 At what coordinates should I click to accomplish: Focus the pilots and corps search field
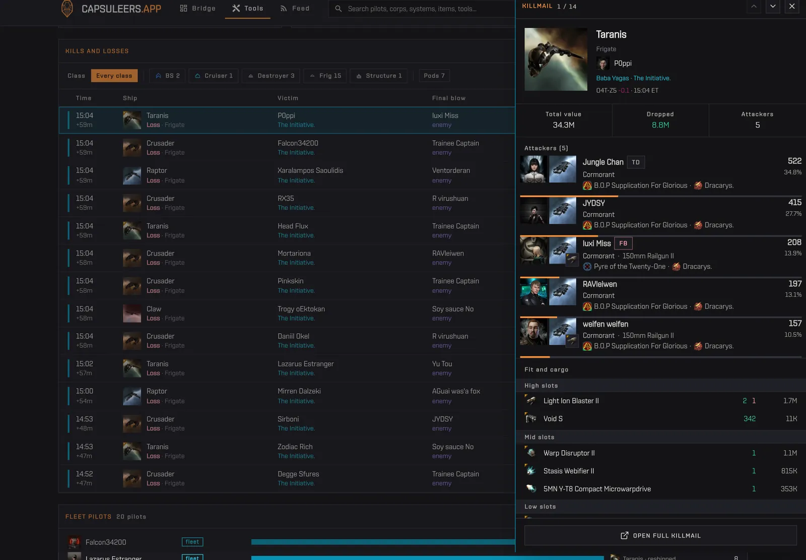point(422,9)
